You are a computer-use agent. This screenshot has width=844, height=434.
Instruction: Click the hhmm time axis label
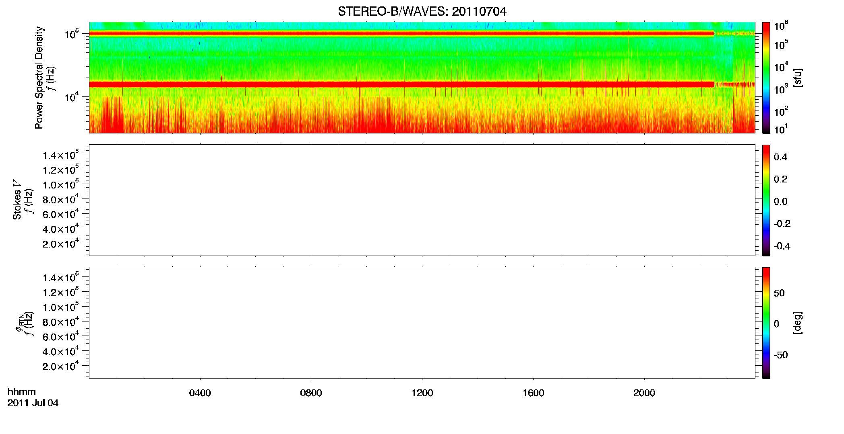pyautogui.click(x=22, y=392)
